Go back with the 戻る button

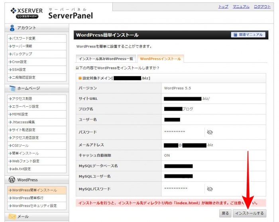(x=225, y=213)
